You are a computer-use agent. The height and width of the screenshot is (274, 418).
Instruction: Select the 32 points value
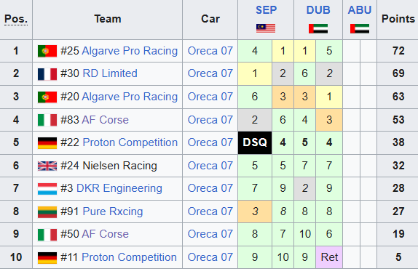(x=398, y=166)
